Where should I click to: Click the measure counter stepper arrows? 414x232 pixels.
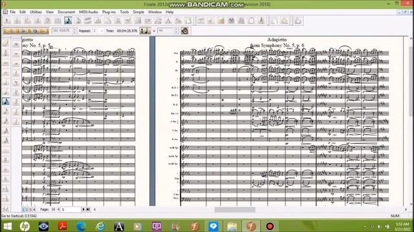click(x=74, y=31)
